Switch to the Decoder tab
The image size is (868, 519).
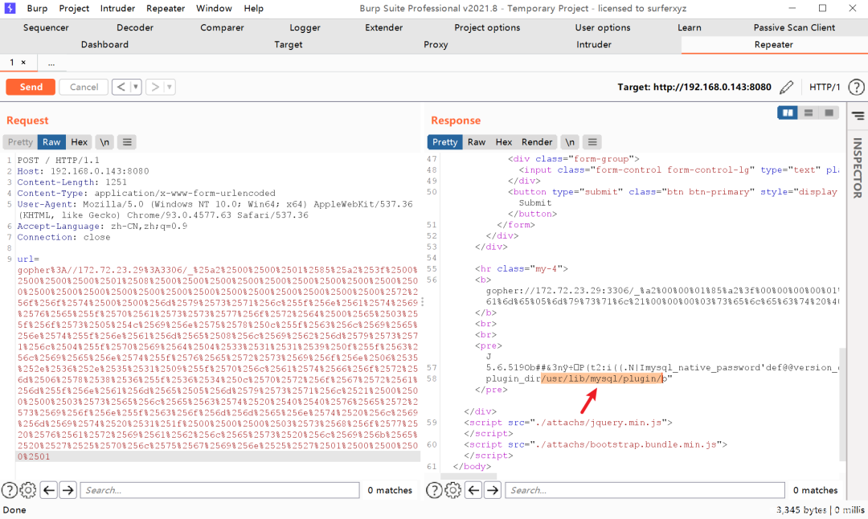(x=135, y=27)
